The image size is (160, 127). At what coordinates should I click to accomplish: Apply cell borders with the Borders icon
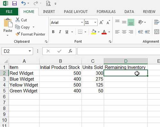tap(80, 32)
